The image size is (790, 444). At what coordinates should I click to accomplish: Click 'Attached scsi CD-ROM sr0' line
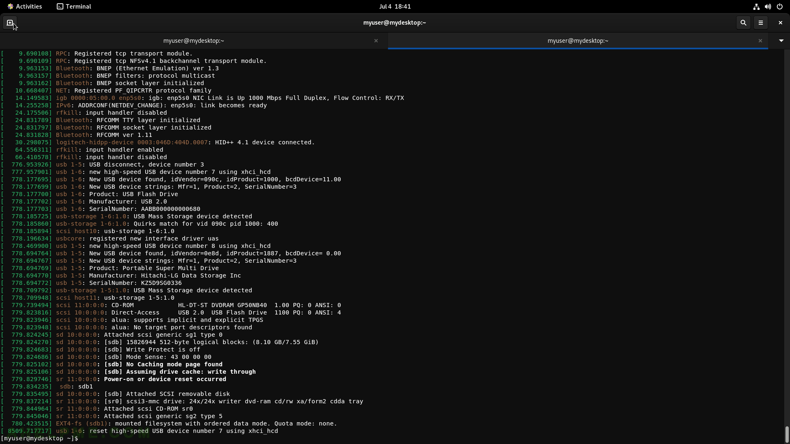coord(149,409)
